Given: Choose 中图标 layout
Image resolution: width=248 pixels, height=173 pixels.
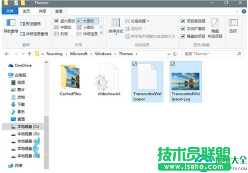Looking at the screenshot, I should pyautogui.click(x=63, y=27).
